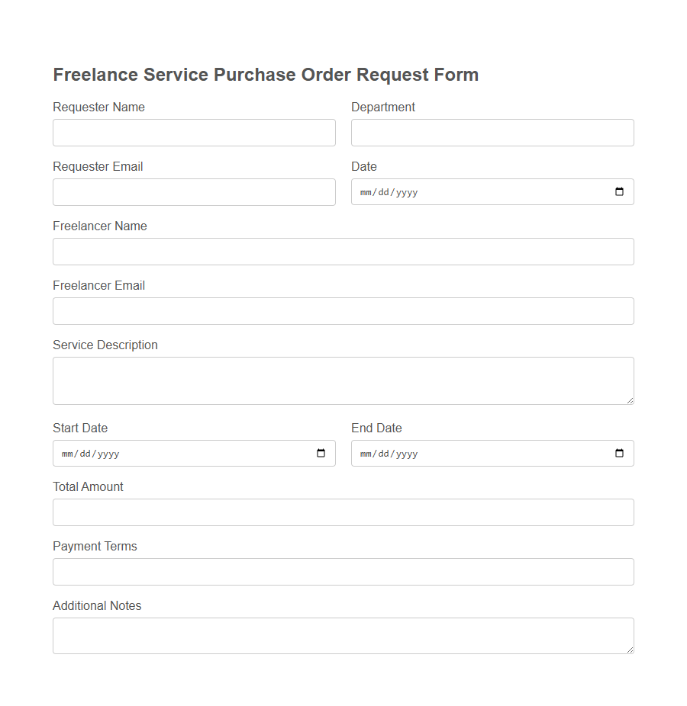687x706 pixels.
Task: Open the Start Date calendar picker
Action: click(321, 453)
